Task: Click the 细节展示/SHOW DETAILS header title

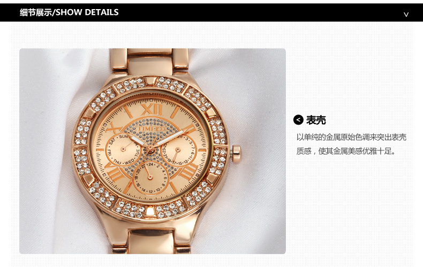Action: point(69,12)
